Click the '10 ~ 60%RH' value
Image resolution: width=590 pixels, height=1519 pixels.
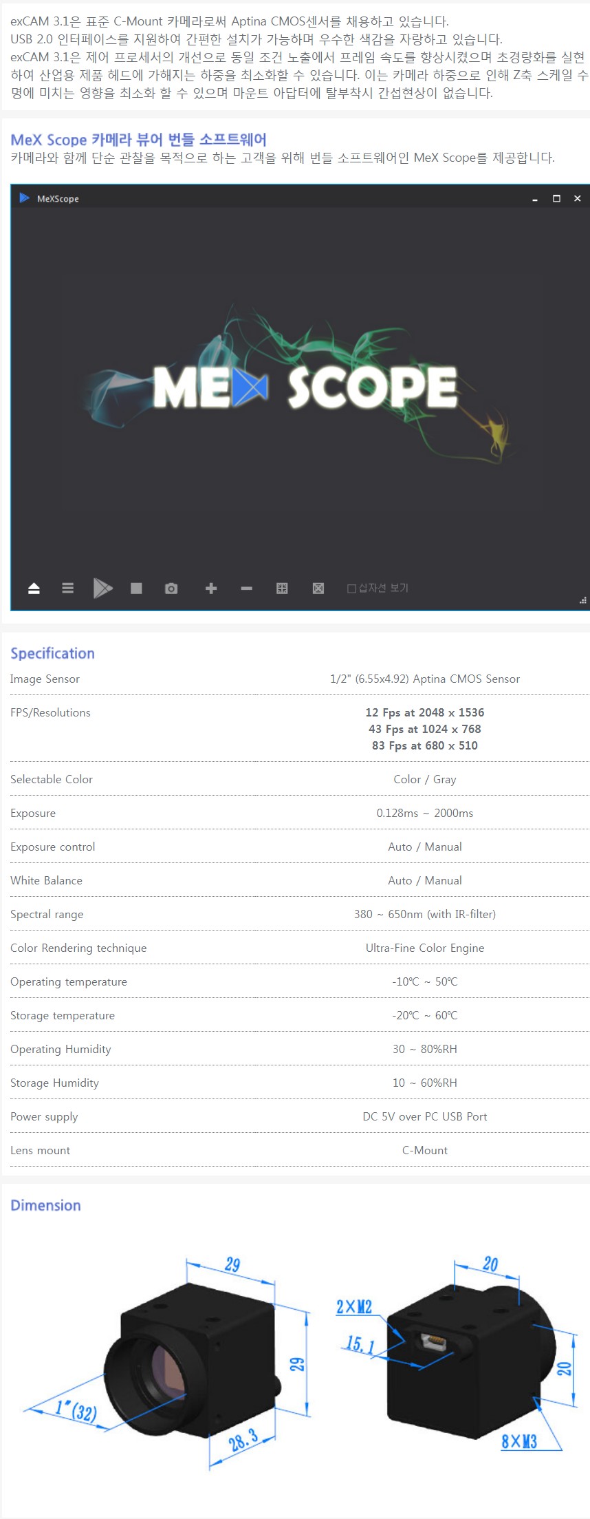click(425, 1083)
